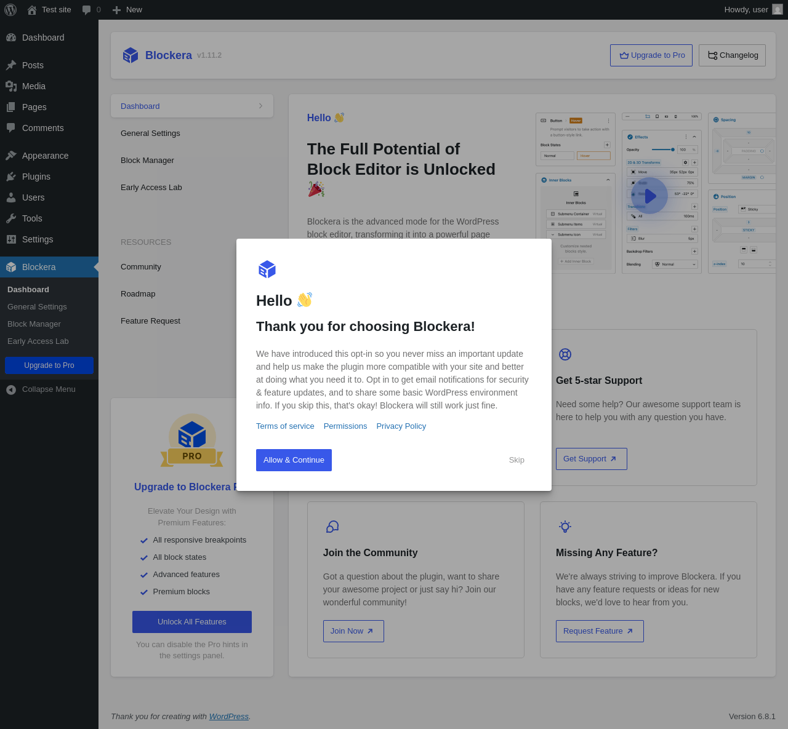The width and height of the screenshot is (788, 729).
Task: Open Block Manager tab in Blockera panel
Action: 192,161
